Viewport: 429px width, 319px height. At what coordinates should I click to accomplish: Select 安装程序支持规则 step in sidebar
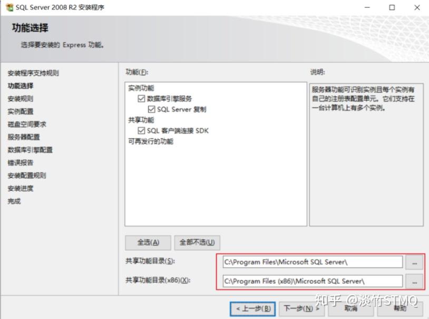coord(33,73)
